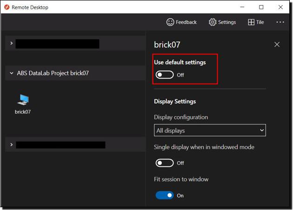Switch to Tile view
Screen dimensions: 293x210
coord(256,22)
